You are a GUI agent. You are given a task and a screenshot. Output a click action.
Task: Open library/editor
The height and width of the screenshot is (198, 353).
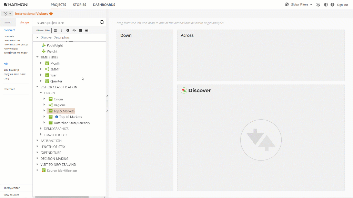(11, 188)
